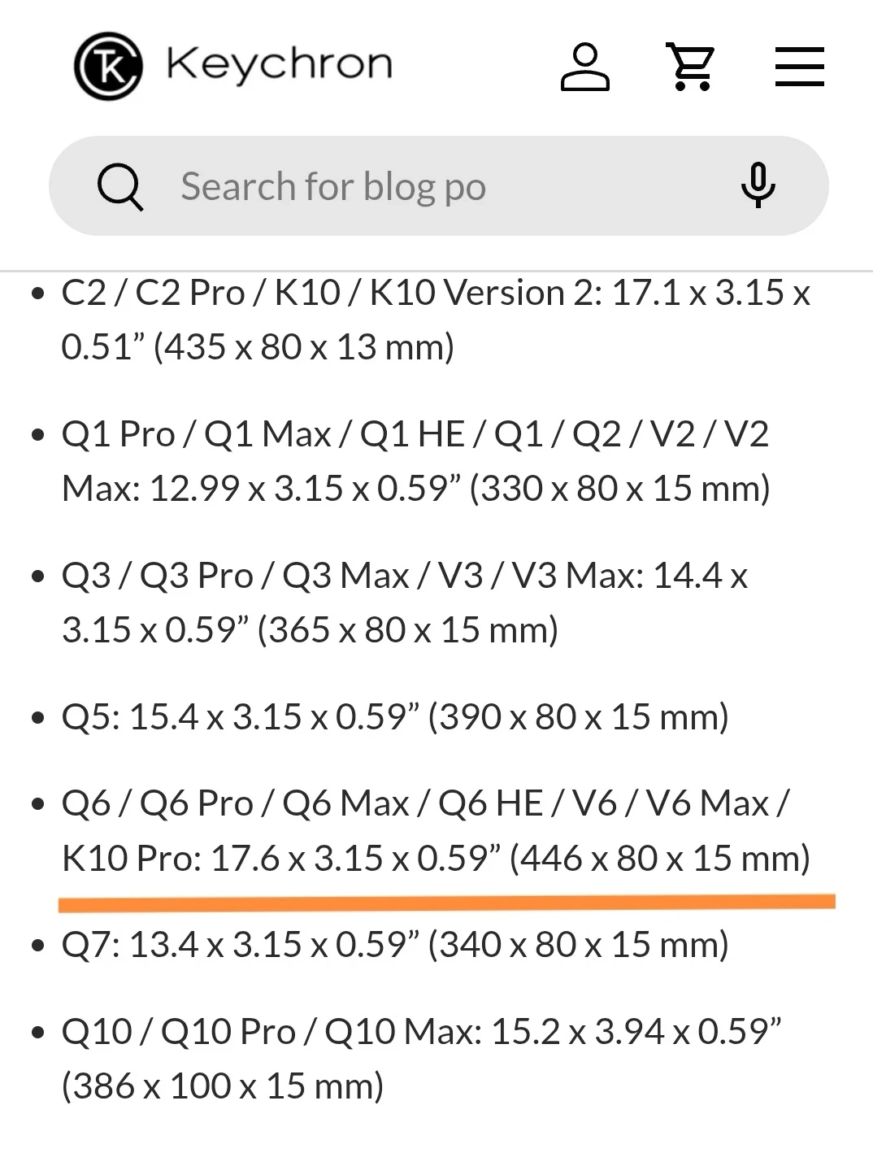Open the shopping cart
Viewport: 873px width, 1153px height.
tap(691, 67)
